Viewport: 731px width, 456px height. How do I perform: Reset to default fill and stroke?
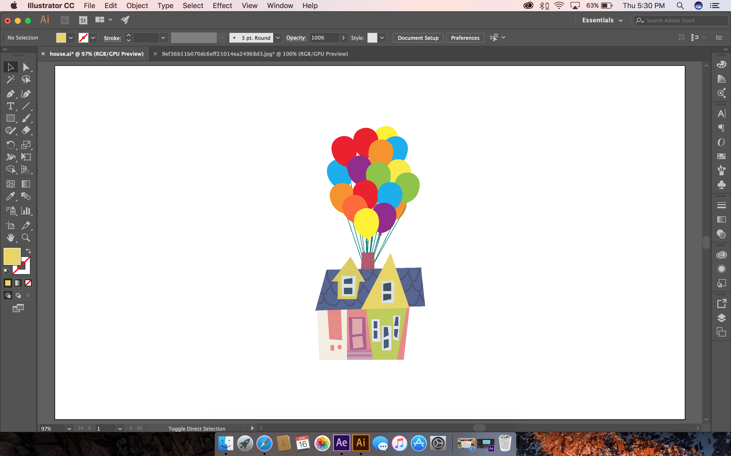(6, 271)
